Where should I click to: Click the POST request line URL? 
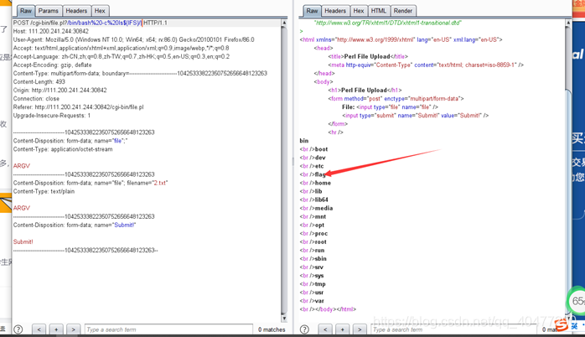(x=85, y=23)
